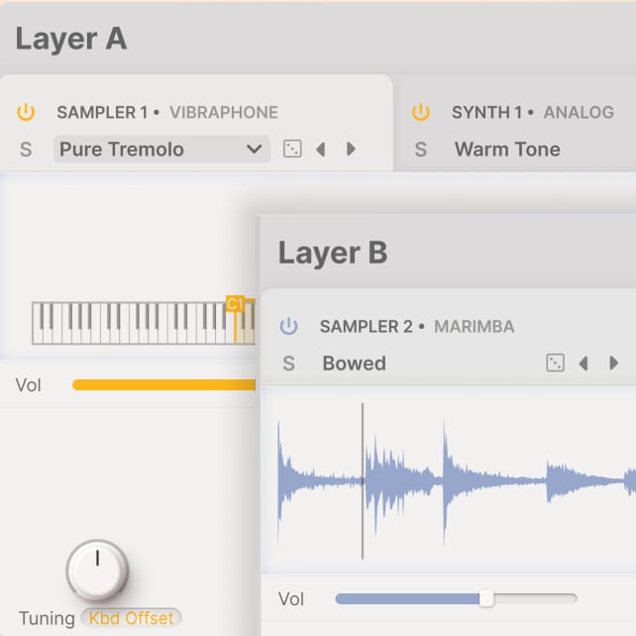
Task: Toggle Synth 1 power button
Action: pos(421,113)
